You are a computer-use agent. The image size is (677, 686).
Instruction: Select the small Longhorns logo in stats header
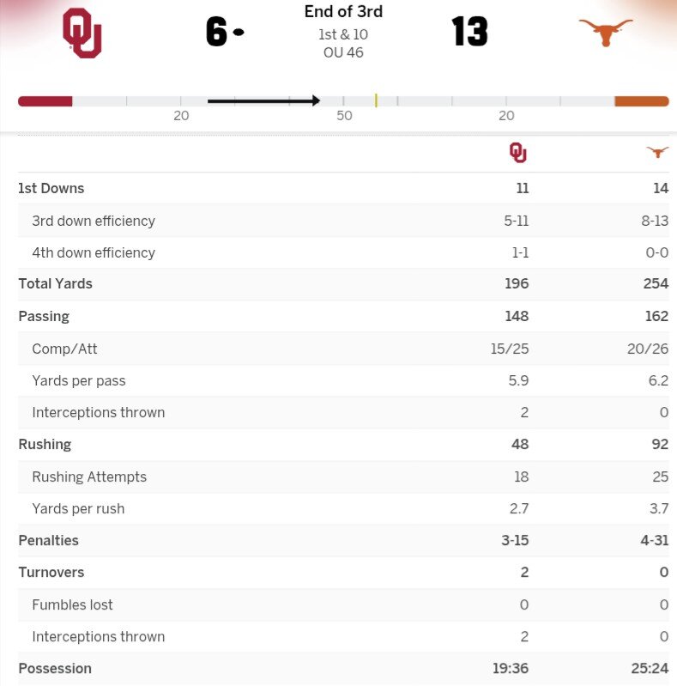coord(657,153)
